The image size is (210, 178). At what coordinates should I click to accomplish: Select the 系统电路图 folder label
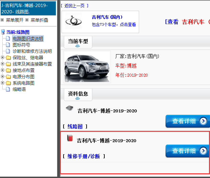23,83
